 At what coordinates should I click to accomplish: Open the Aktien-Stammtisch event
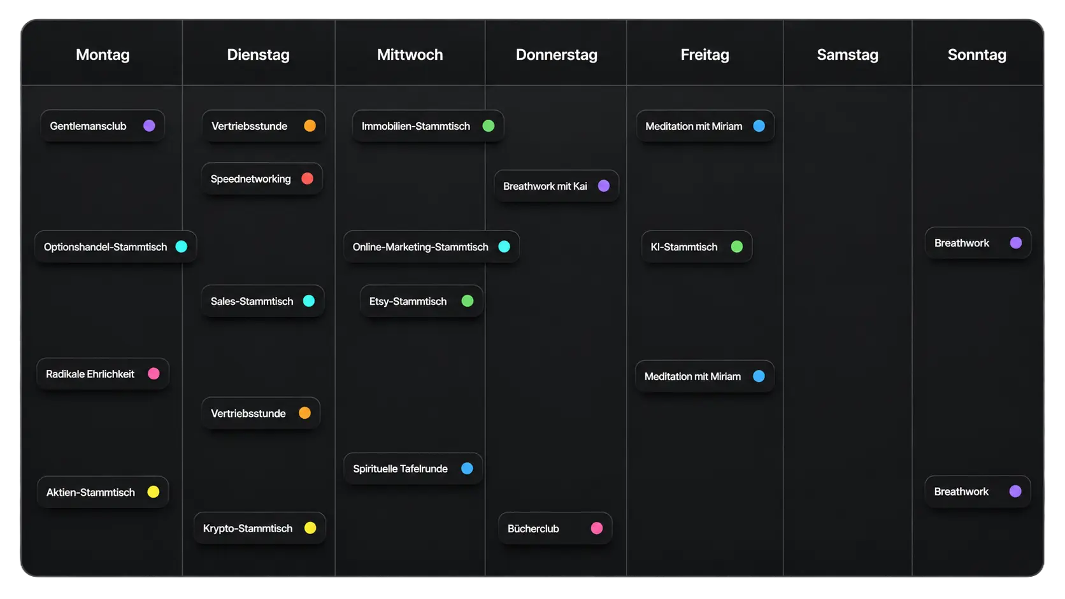click(x=103, y=492)
